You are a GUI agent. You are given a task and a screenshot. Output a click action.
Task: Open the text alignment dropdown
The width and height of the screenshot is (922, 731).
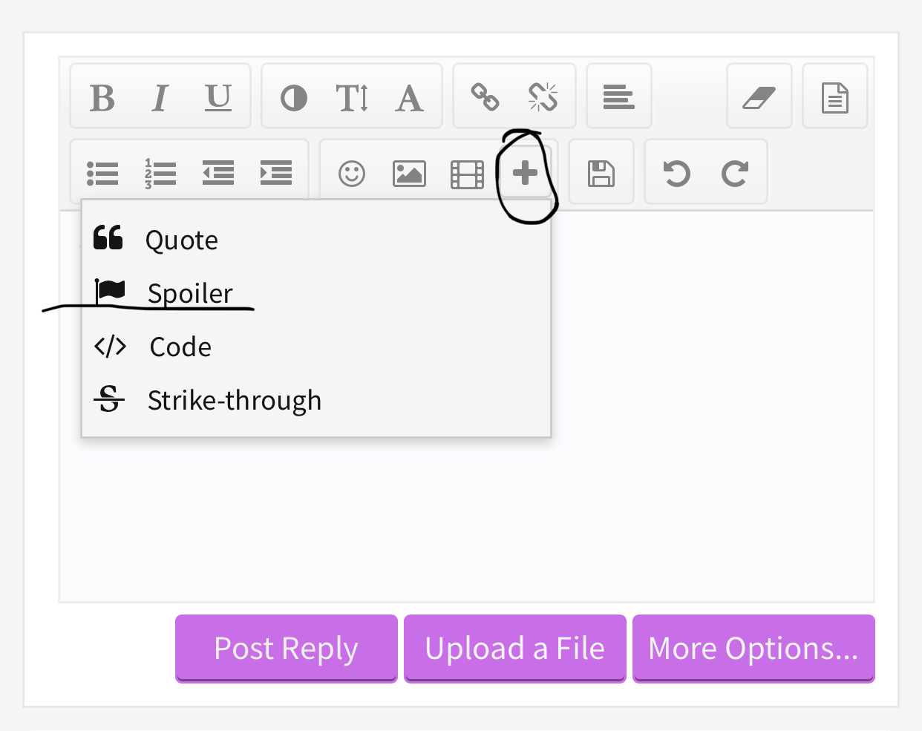619,96
